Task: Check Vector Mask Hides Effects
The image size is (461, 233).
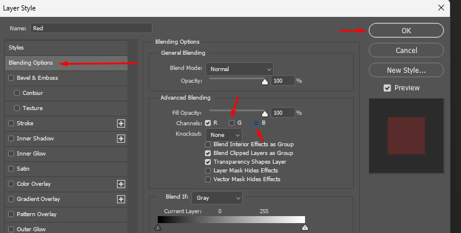Action: [x=208, y=179]
